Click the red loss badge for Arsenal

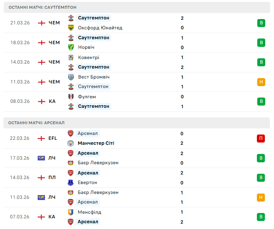pos(261,138)
